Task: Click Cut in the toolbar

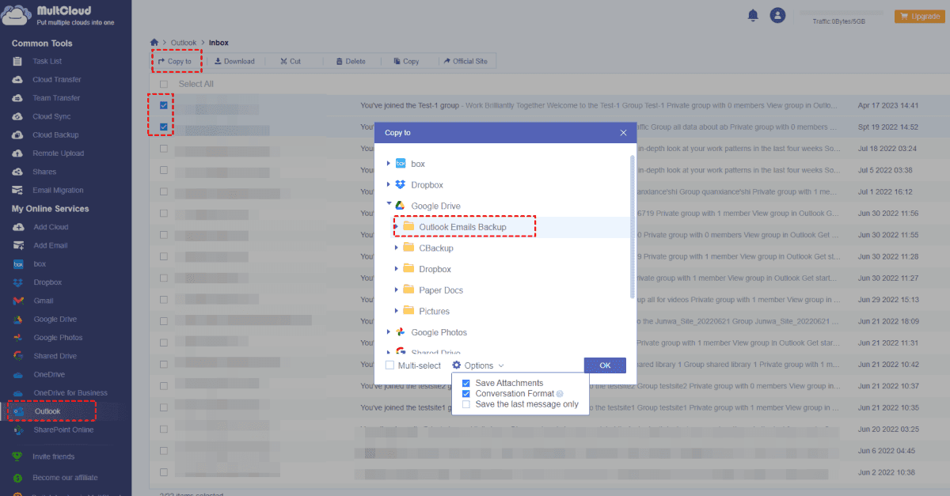Action: [x=291, y=61]
